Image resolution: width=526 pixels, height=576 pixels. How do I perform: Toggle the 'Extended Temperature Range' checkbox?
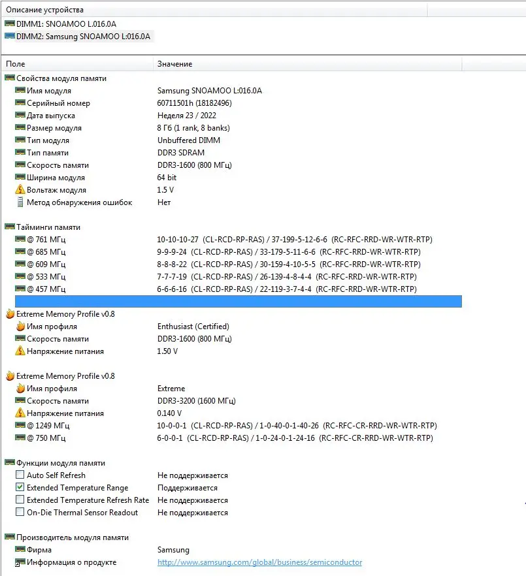pos(20,487)
